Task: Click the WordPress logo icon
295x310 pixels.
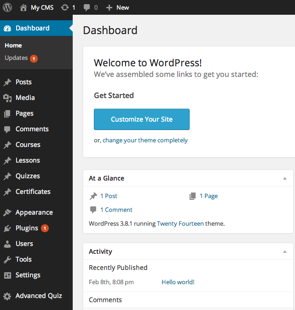Action: click(7, 7)
